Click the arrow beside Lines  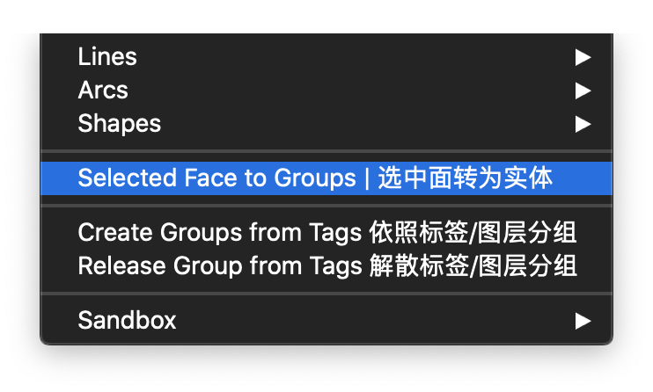pyautogui.click(x=583, y=57)
